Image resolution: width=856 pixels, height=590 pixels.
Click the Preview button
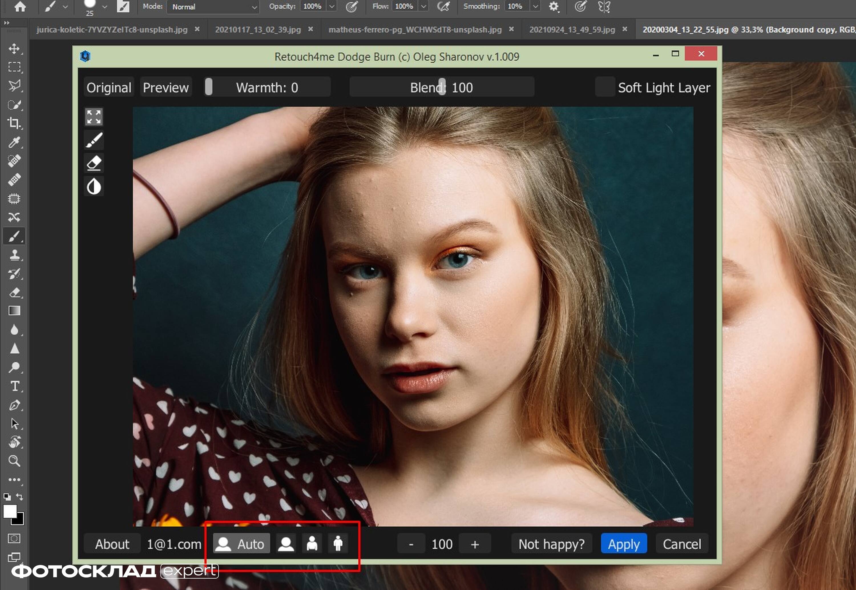point(166,87)
